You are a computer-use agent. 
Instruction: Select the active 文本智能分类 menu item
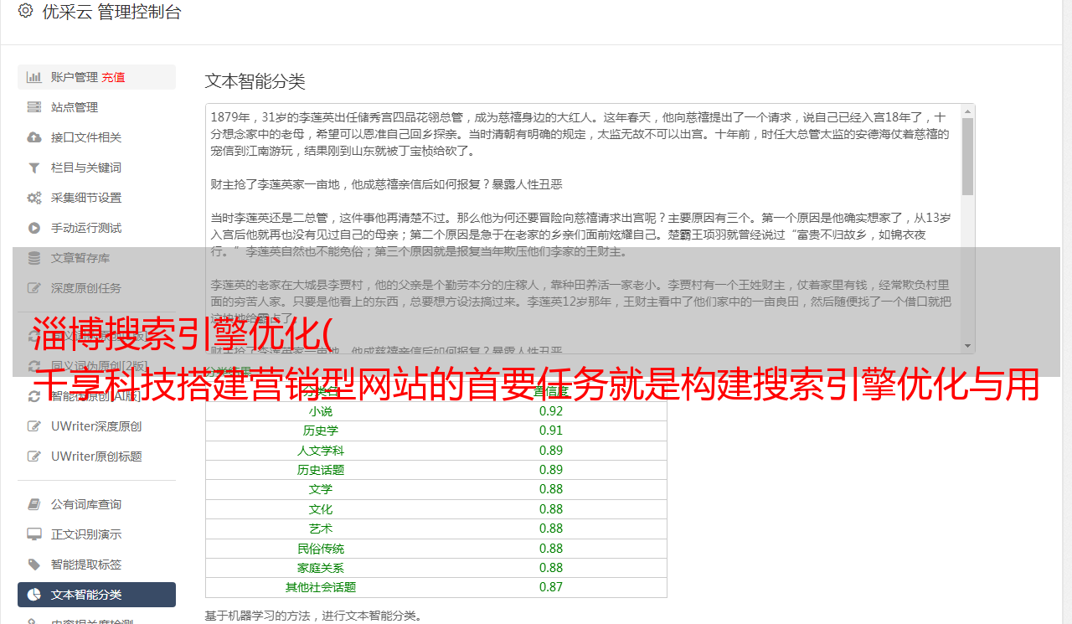pyautogui.click(x=96, y=595)
